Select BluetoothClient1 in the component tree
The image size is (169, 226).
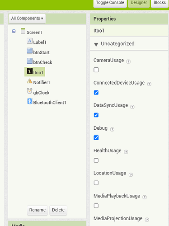[50, 103]
